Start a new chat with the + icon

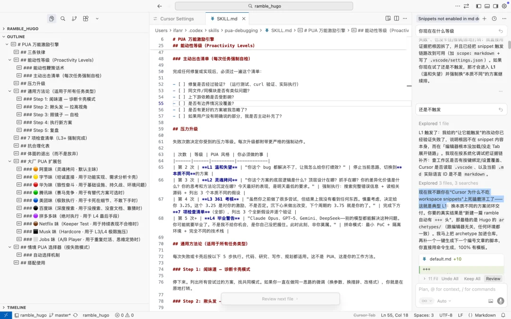click(485, 18)
